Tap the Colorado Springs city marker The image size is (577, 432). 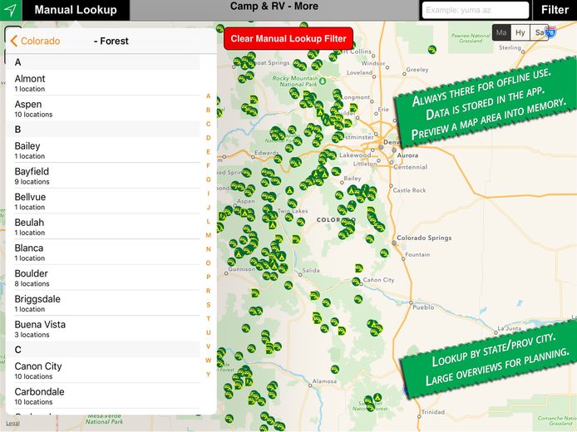tap(394, 243)
